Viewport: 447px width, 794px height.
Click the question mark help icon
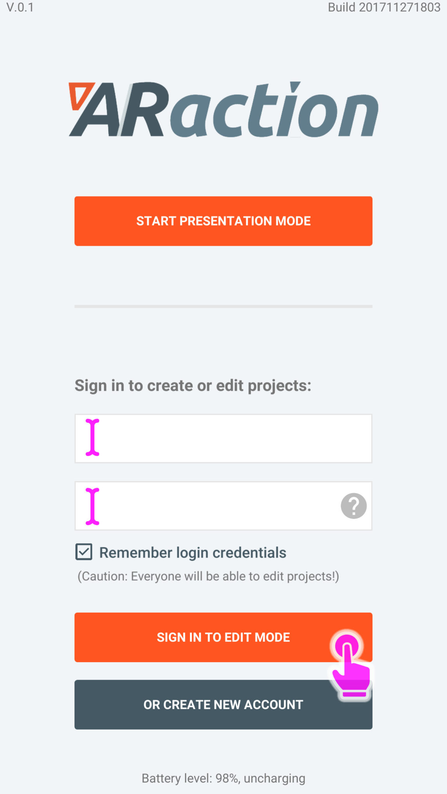tap(353, 506)
